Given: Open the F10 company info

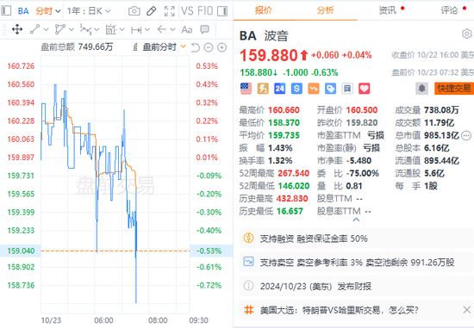Looking at the screenshot, I should tap(205, 11).
